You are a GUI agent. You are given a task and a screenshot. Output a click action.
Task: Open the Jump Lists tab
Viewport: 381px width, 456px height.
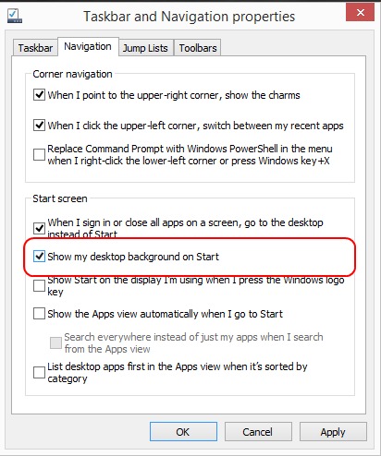point(146,48)
